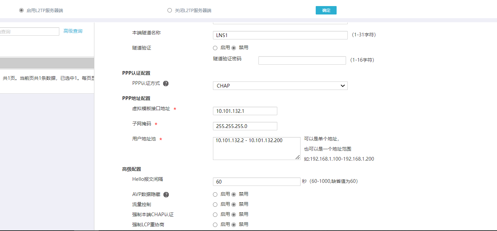The image size is (497, 231).
Task: Click the 强制本端CHAP认证 label
Action: (x=153, y=214)
